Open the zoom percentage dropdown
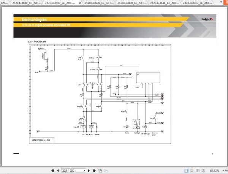This screenshot has width=228, height=174. [x=223, y=171]
